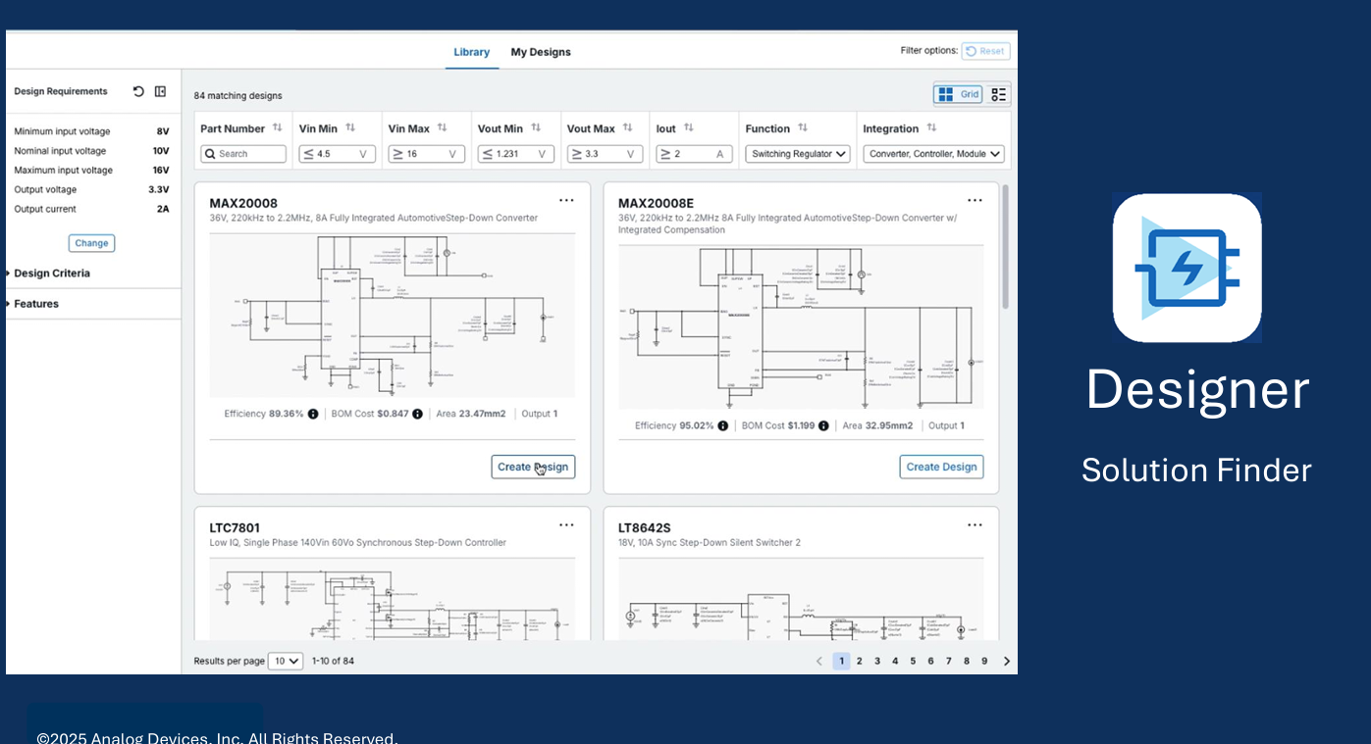Click the Change requirements button
This screenshot has width=1371, height=744.
click(91, 243)
